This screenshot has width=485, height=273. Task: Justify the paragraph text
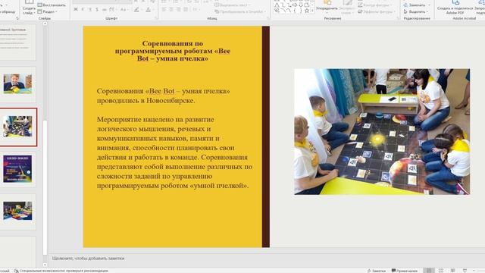[x=185, y=10]
